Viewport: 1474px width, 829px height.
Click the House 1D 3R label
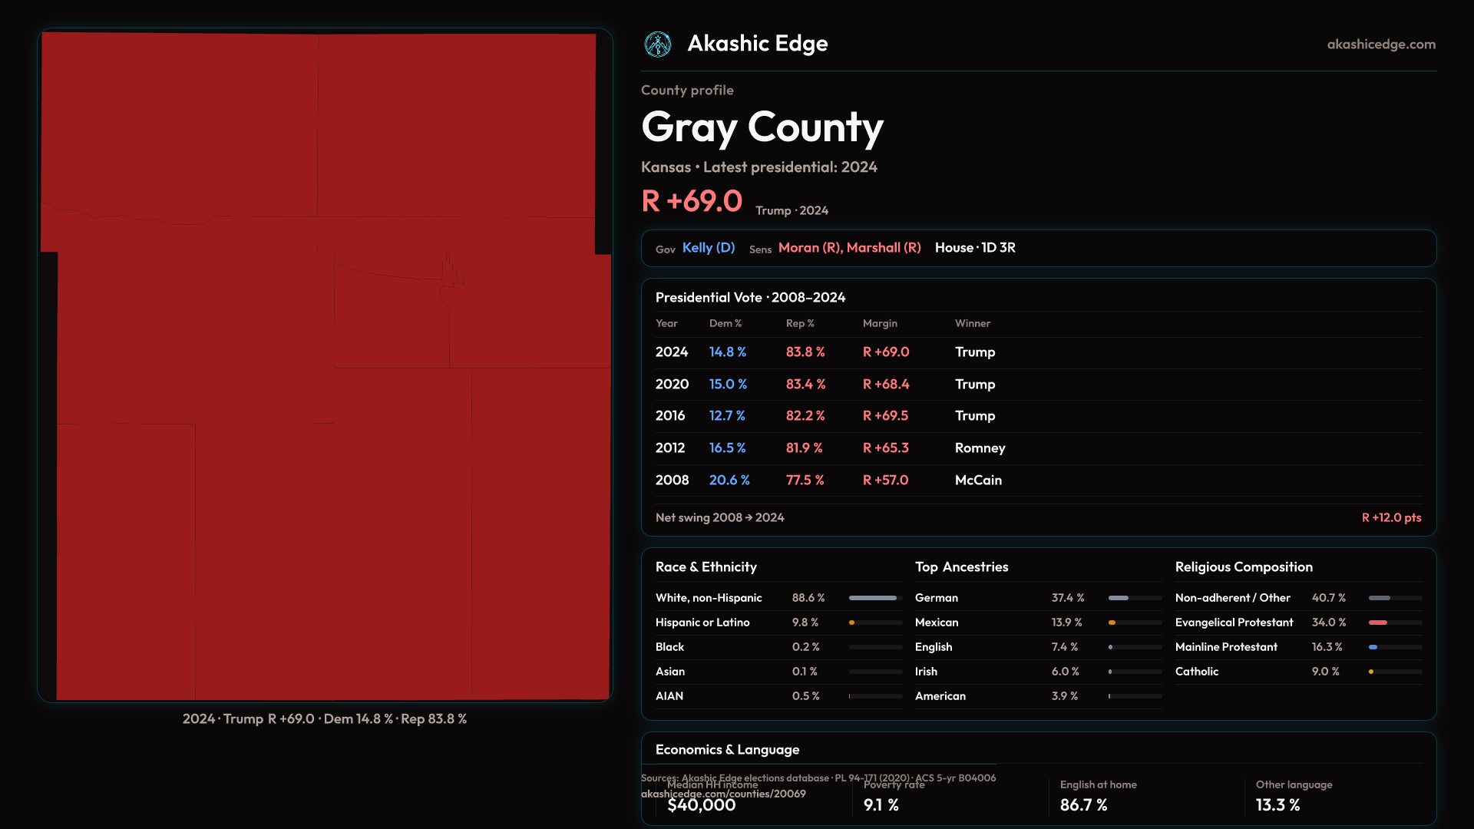[974, 248]
